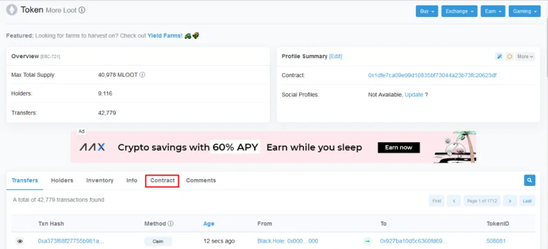Screen dimensions: 548x249
Task: Switch to the Info tab
Action: (x=132, y=181)
